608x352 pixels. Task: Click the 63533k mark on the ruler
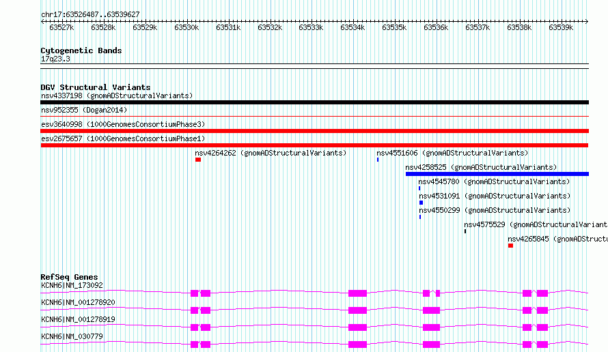click(x=311, y=27)
